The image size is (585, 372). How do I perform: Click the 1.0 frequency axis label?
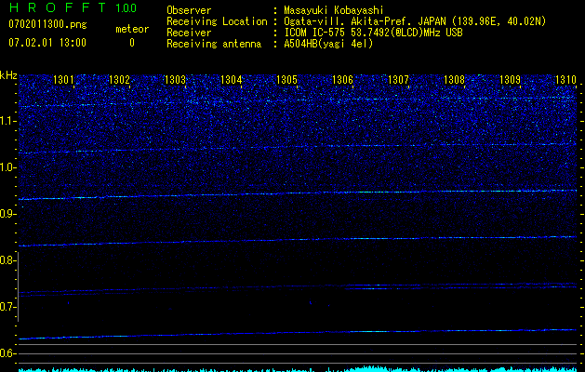pos(7,167)
